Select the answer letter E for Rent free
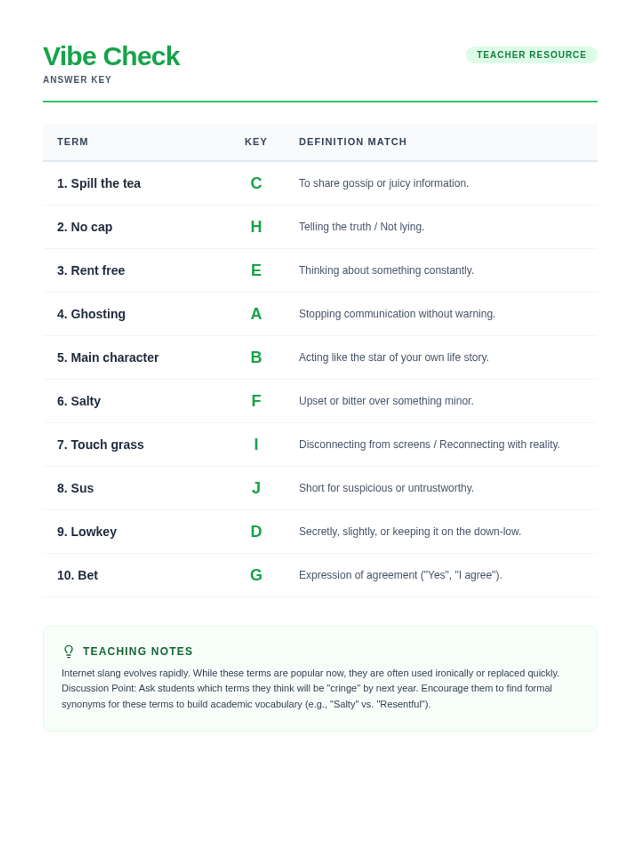The width and height of the screenshot is (640, 853). coord(256,270)
